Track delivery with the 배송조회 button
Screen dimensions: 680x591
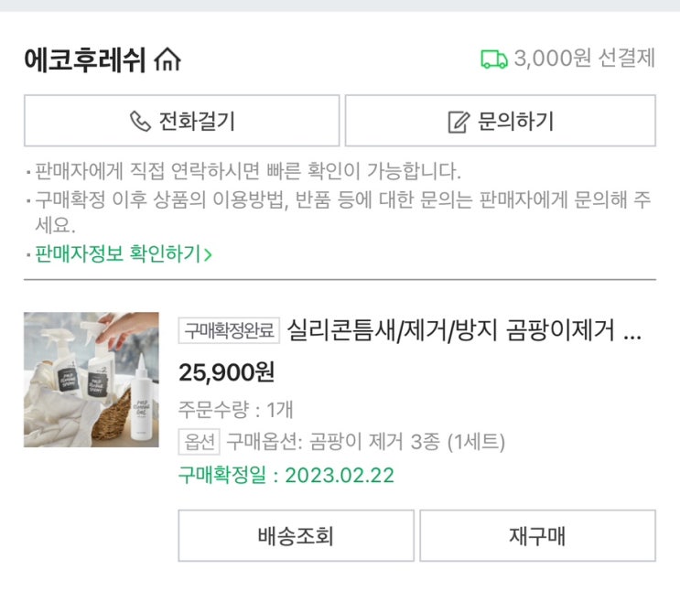[296, 536]
